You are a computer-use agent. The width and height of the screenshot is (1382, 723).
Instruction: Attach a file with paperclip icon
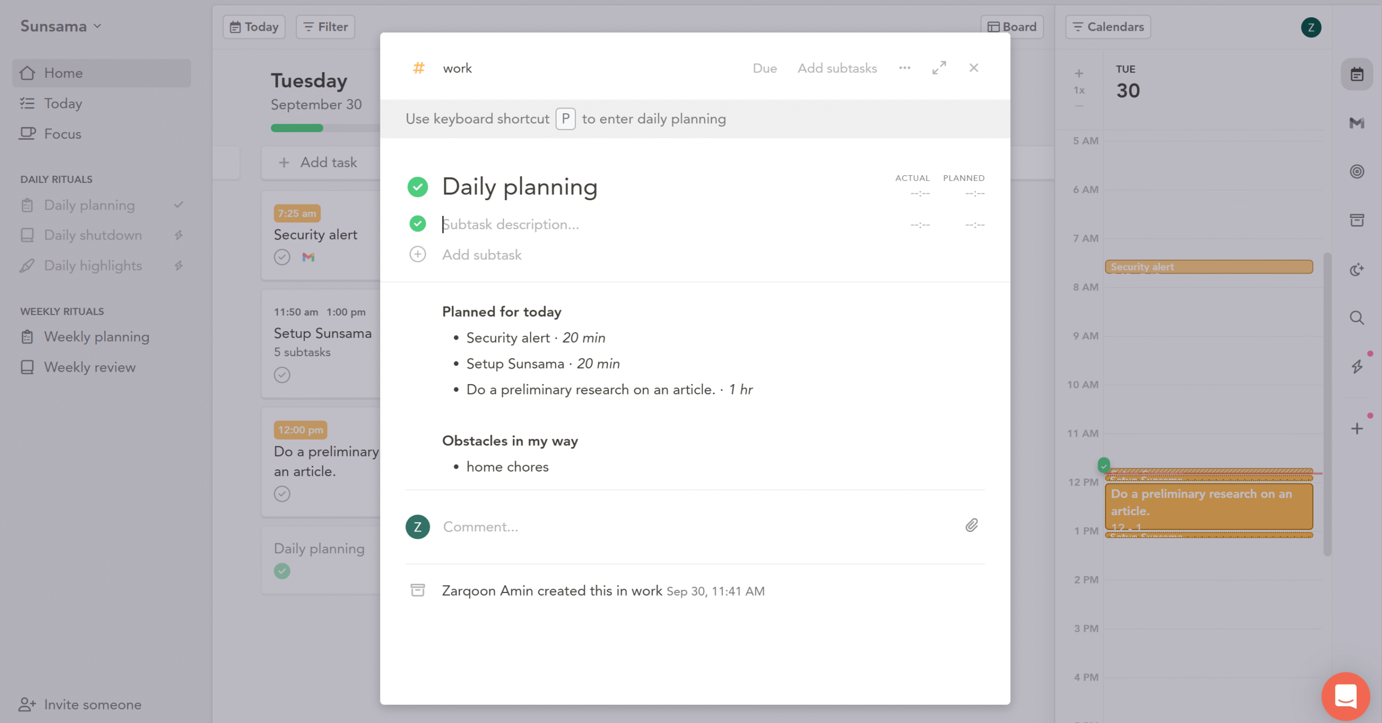coord(972,526)
